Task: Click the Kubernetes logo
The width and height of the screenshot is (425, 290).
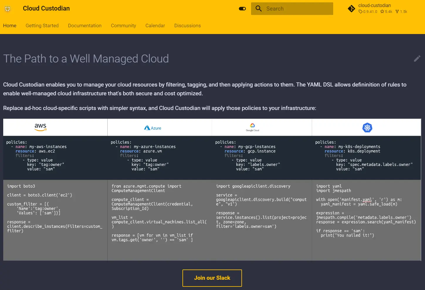Action: coord(367,128)
